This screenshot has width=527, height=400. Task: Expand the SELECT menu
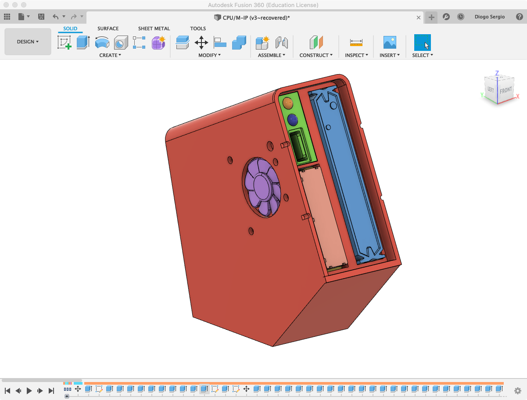tap(423, 55)
